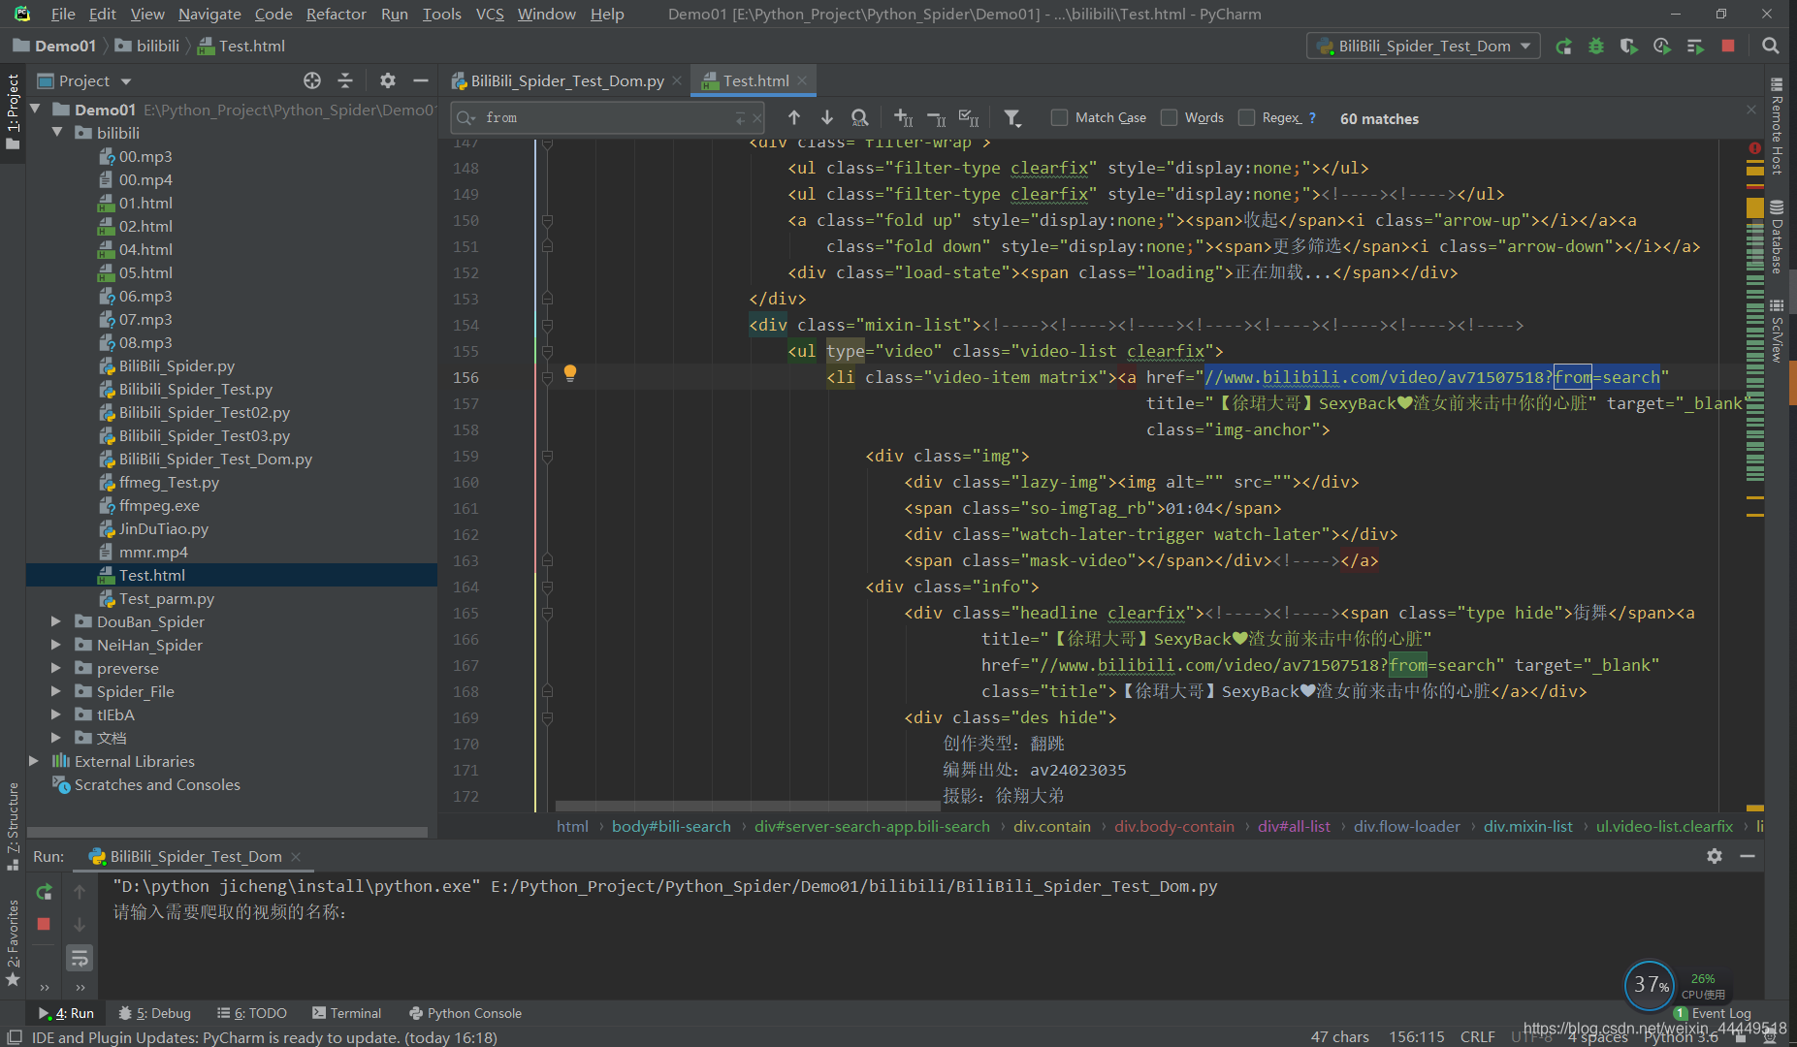Open the 6: TODO tool window

(x=251, y=1013)
